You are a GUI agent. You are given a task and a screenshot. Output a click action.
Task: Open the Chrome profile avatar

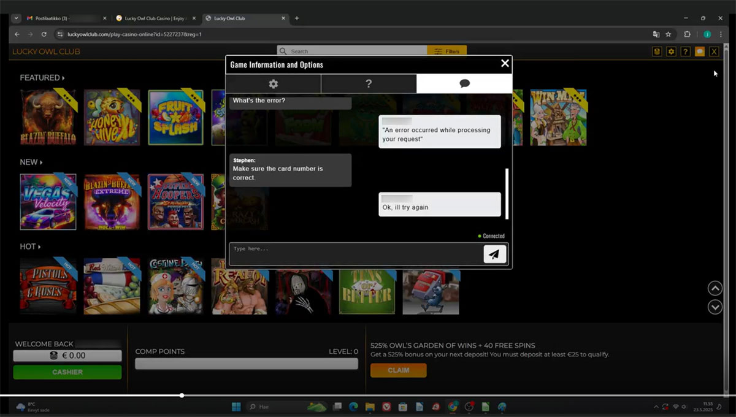(707, 34)
